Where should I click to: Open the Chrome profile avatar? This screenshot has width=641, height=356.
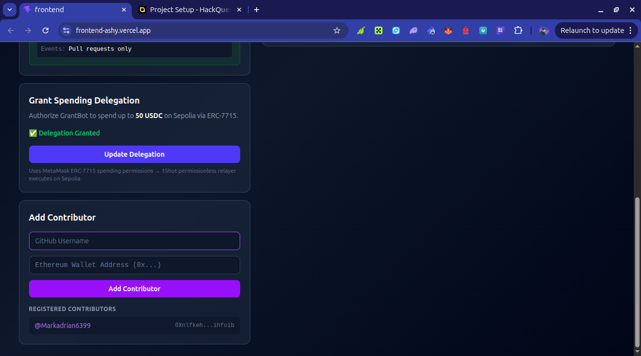point(544,30)
